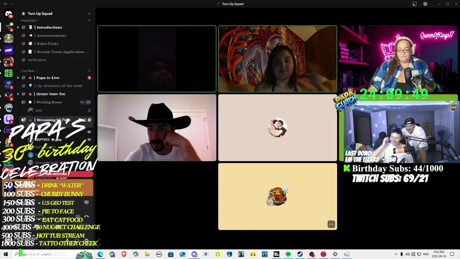Open Outlook from the taskbar
The image size is (460, 259).
(x=183, y=254)
